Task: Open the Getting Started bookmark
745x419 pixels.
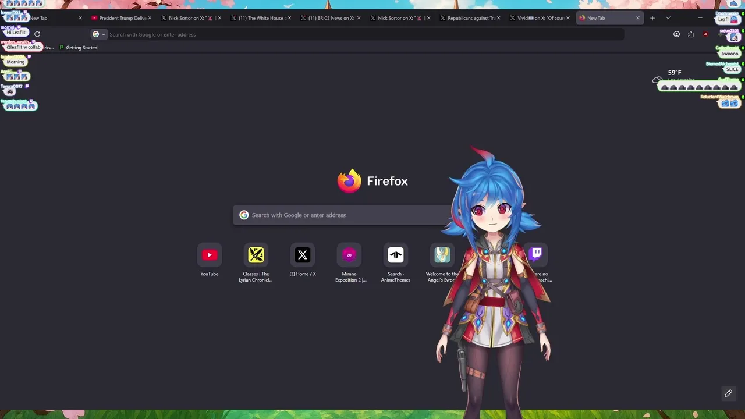Action: tap(78, 48)
